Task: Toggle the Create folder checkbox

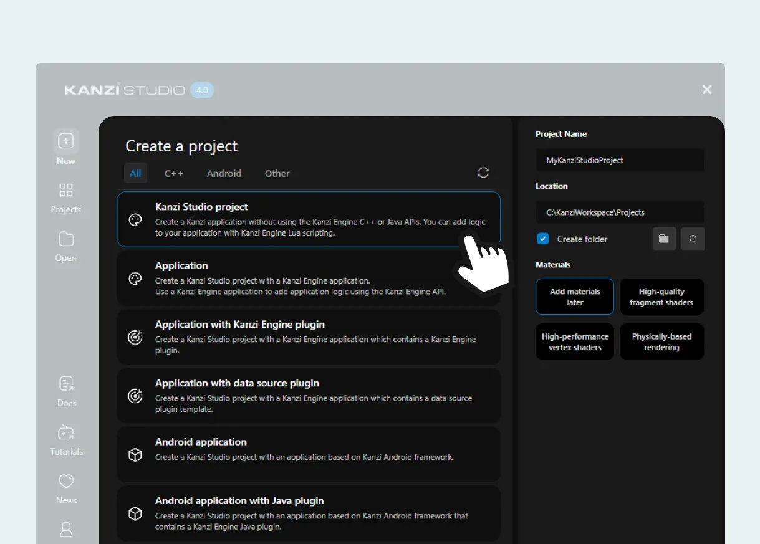Action: click(x=542, y=239)
